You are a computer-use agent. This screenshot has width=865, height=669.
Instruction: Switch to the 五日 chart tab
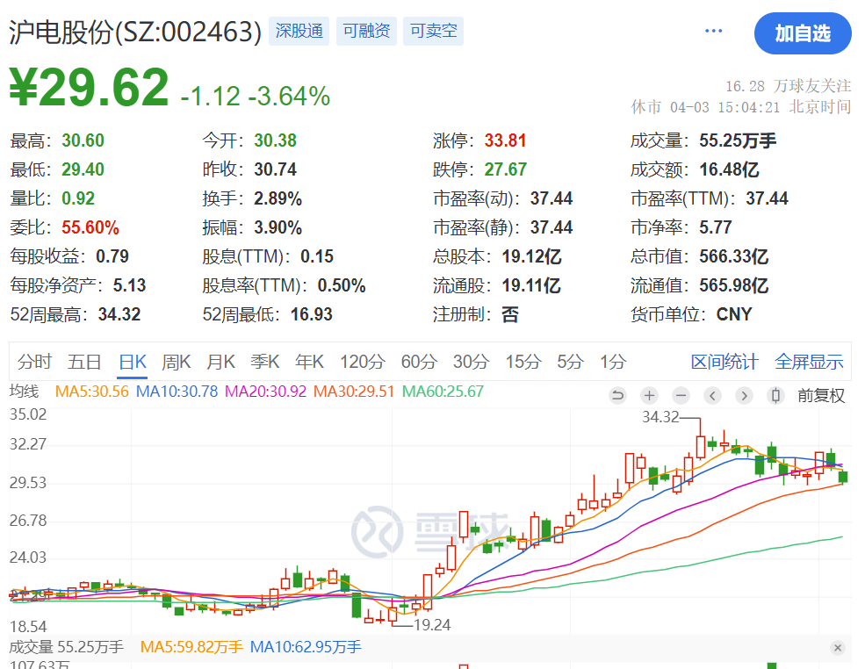click(83, 362)
